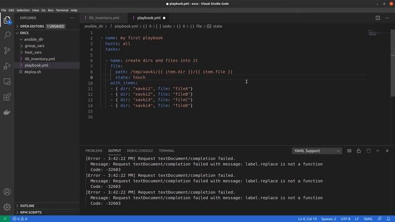The height and width of the screenshot is (222, 395).
Task: Switch to the Debug Console tab
Action: [140, 150]
